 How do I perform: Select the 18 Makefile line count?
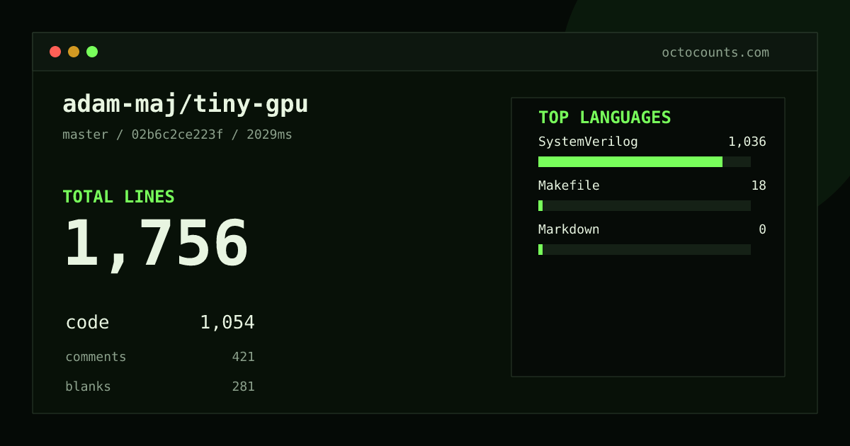[759, 185]
